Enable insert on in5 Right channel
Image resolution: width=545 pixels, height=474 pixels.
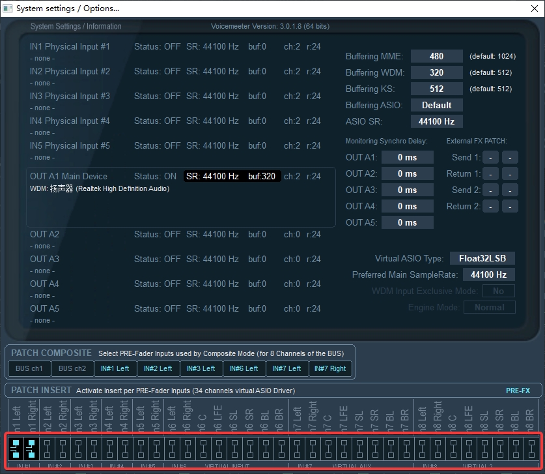pos(155,448)
